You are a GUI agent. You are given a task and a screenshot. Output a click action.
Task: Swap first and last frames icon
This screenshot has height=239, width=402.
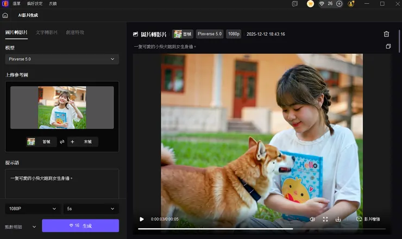point(62,142)
